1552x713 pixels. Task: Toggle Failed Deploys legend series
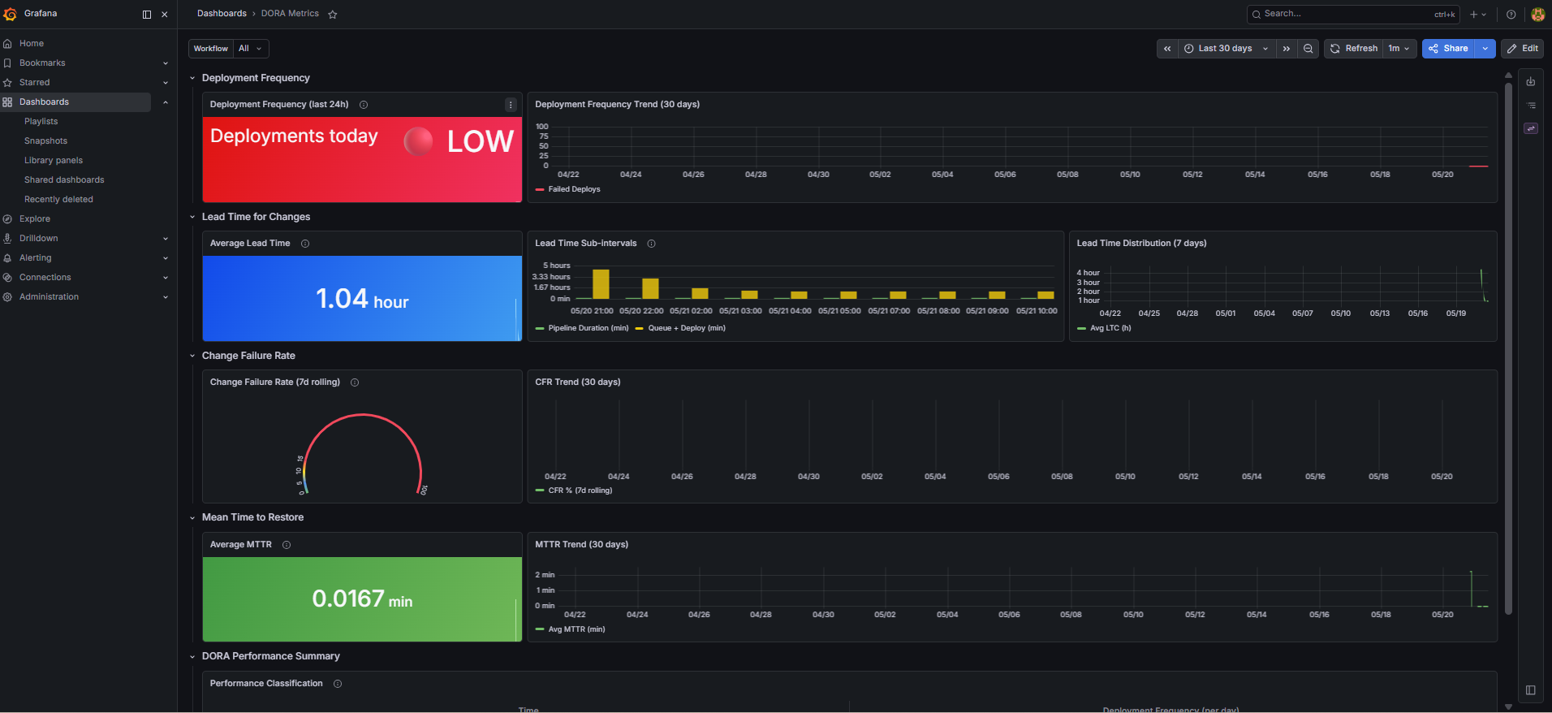coord(568,189)
